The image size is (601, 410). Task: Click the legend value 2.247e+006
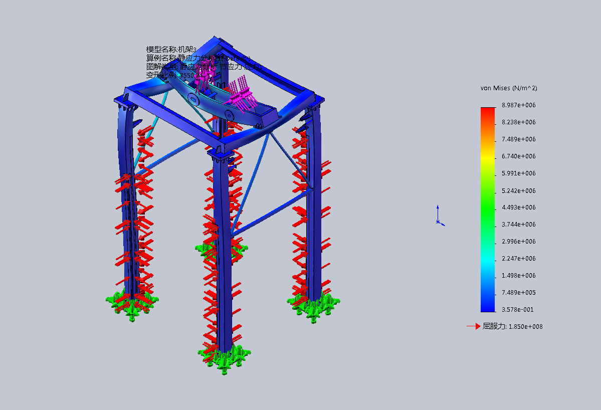[519, 259]
